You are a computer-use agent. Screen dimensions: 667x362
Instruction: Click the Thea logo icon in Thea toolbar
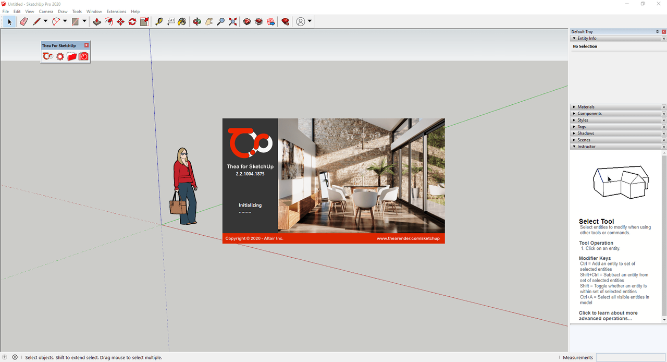pyautogui.click(x=48, y=56)
